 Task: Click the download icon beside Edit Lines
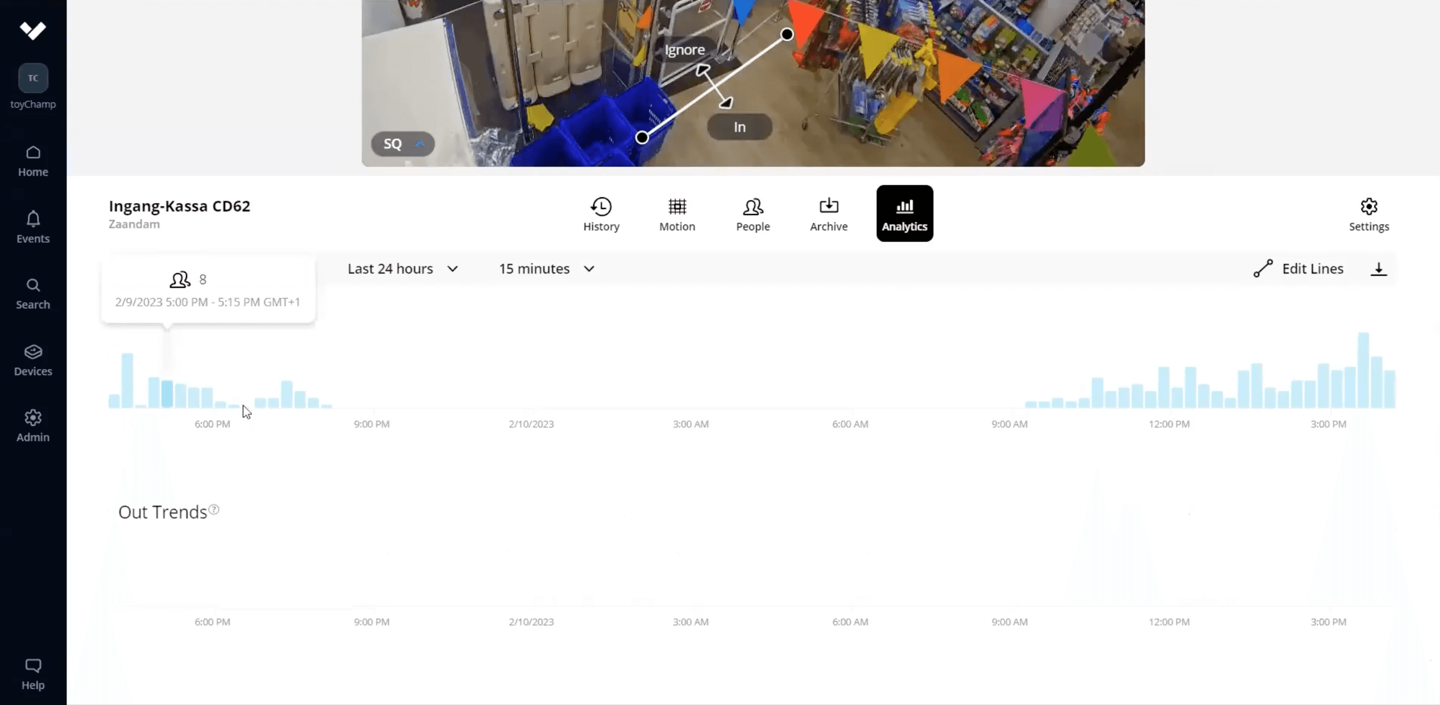[1378, 269]
